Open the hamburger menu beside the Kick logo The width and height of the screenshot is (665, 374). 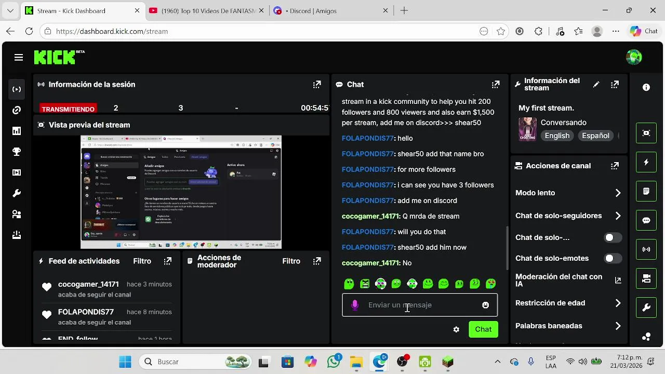[x=19, y=58]
